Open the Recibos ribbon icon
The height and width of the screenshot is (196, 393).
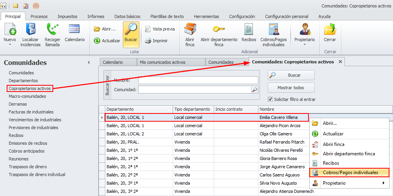click(249, 30)
